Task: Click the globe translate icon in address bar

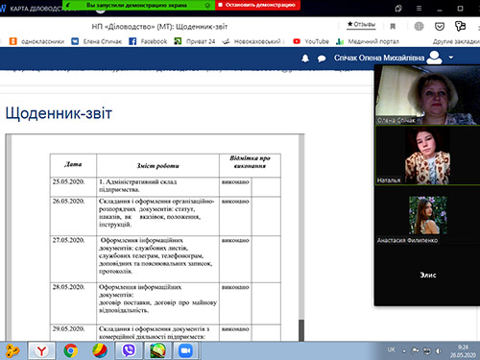Action: tap(419, 26)
